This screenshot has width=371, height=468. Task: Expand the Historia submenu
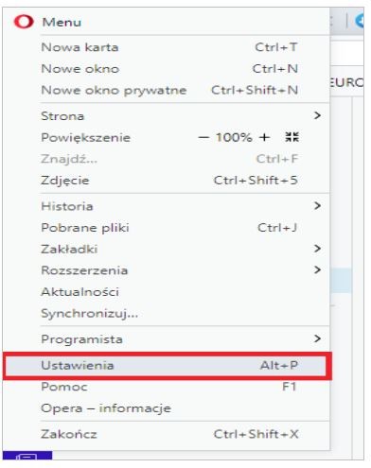click(317, 206)
